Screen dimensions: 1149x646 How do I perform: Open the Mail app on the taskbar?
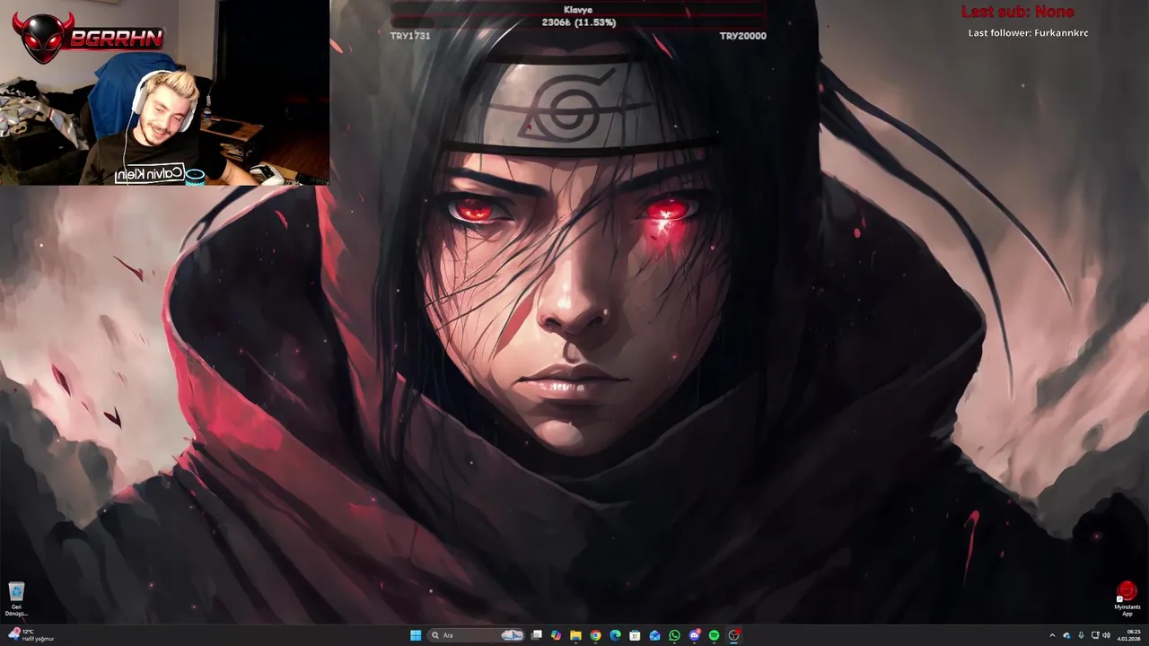(x=654, y=635)
